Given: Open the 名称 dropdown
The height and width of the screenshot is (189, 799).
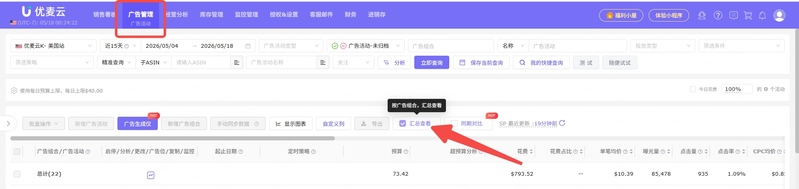Looking at the screenshot, I should tap(513, 46).
